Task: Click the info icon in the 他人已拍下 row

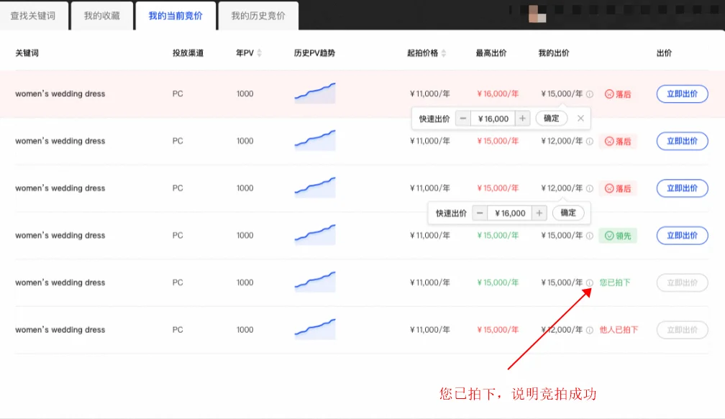Action: click(x=590, y=330)
